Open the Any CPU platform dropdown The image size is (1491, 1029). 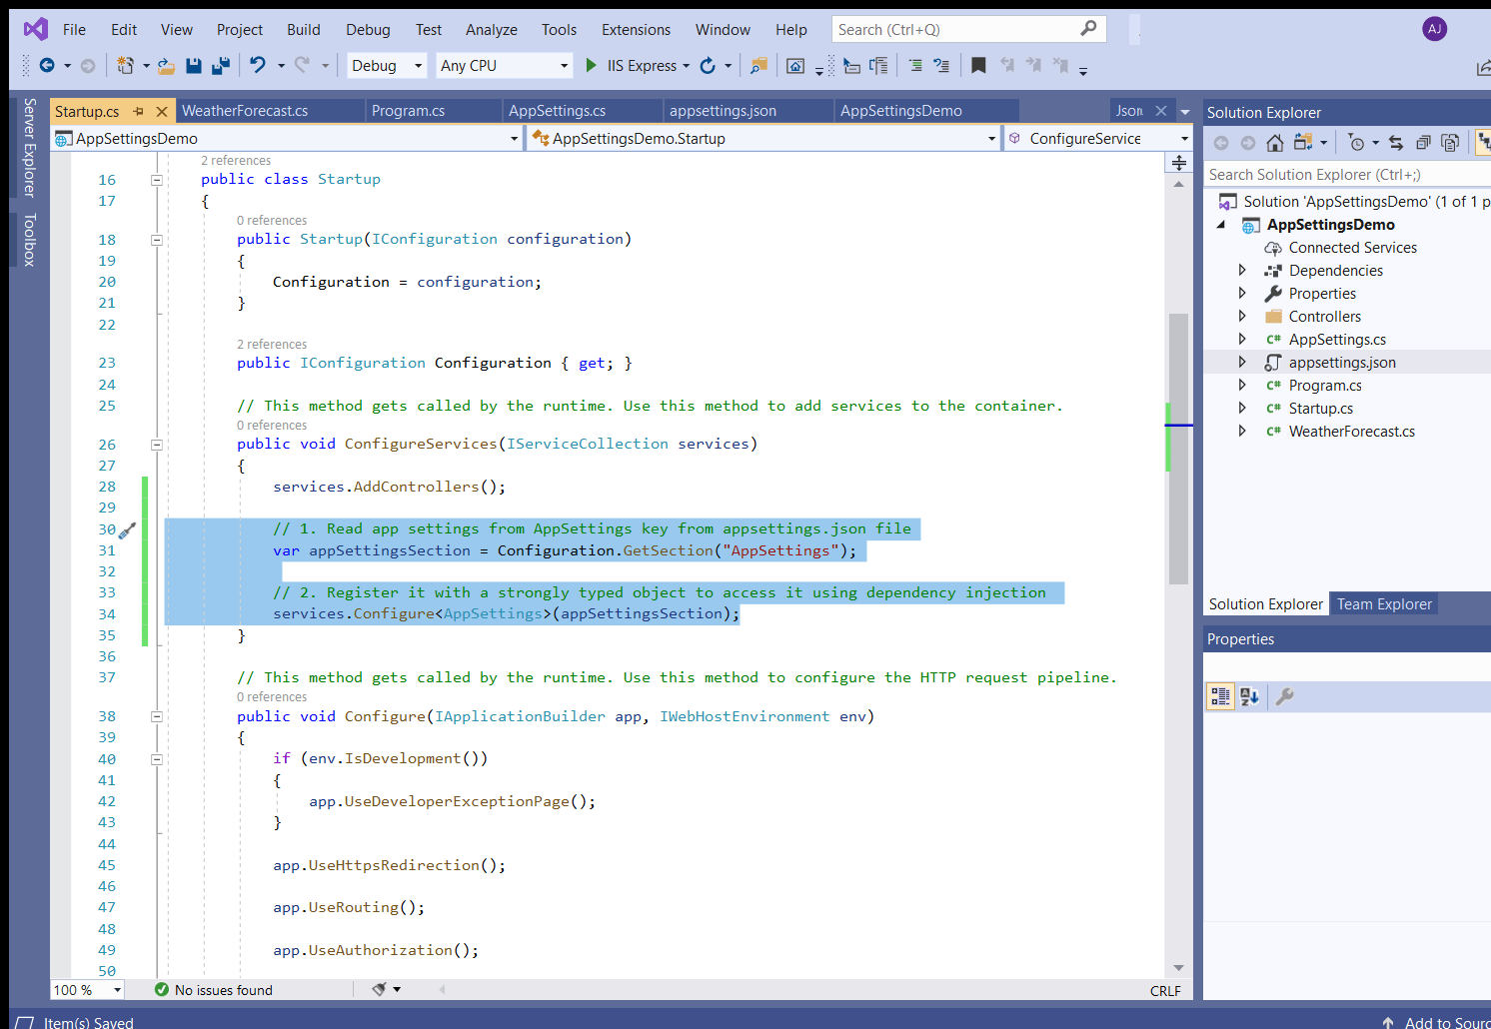504,65
